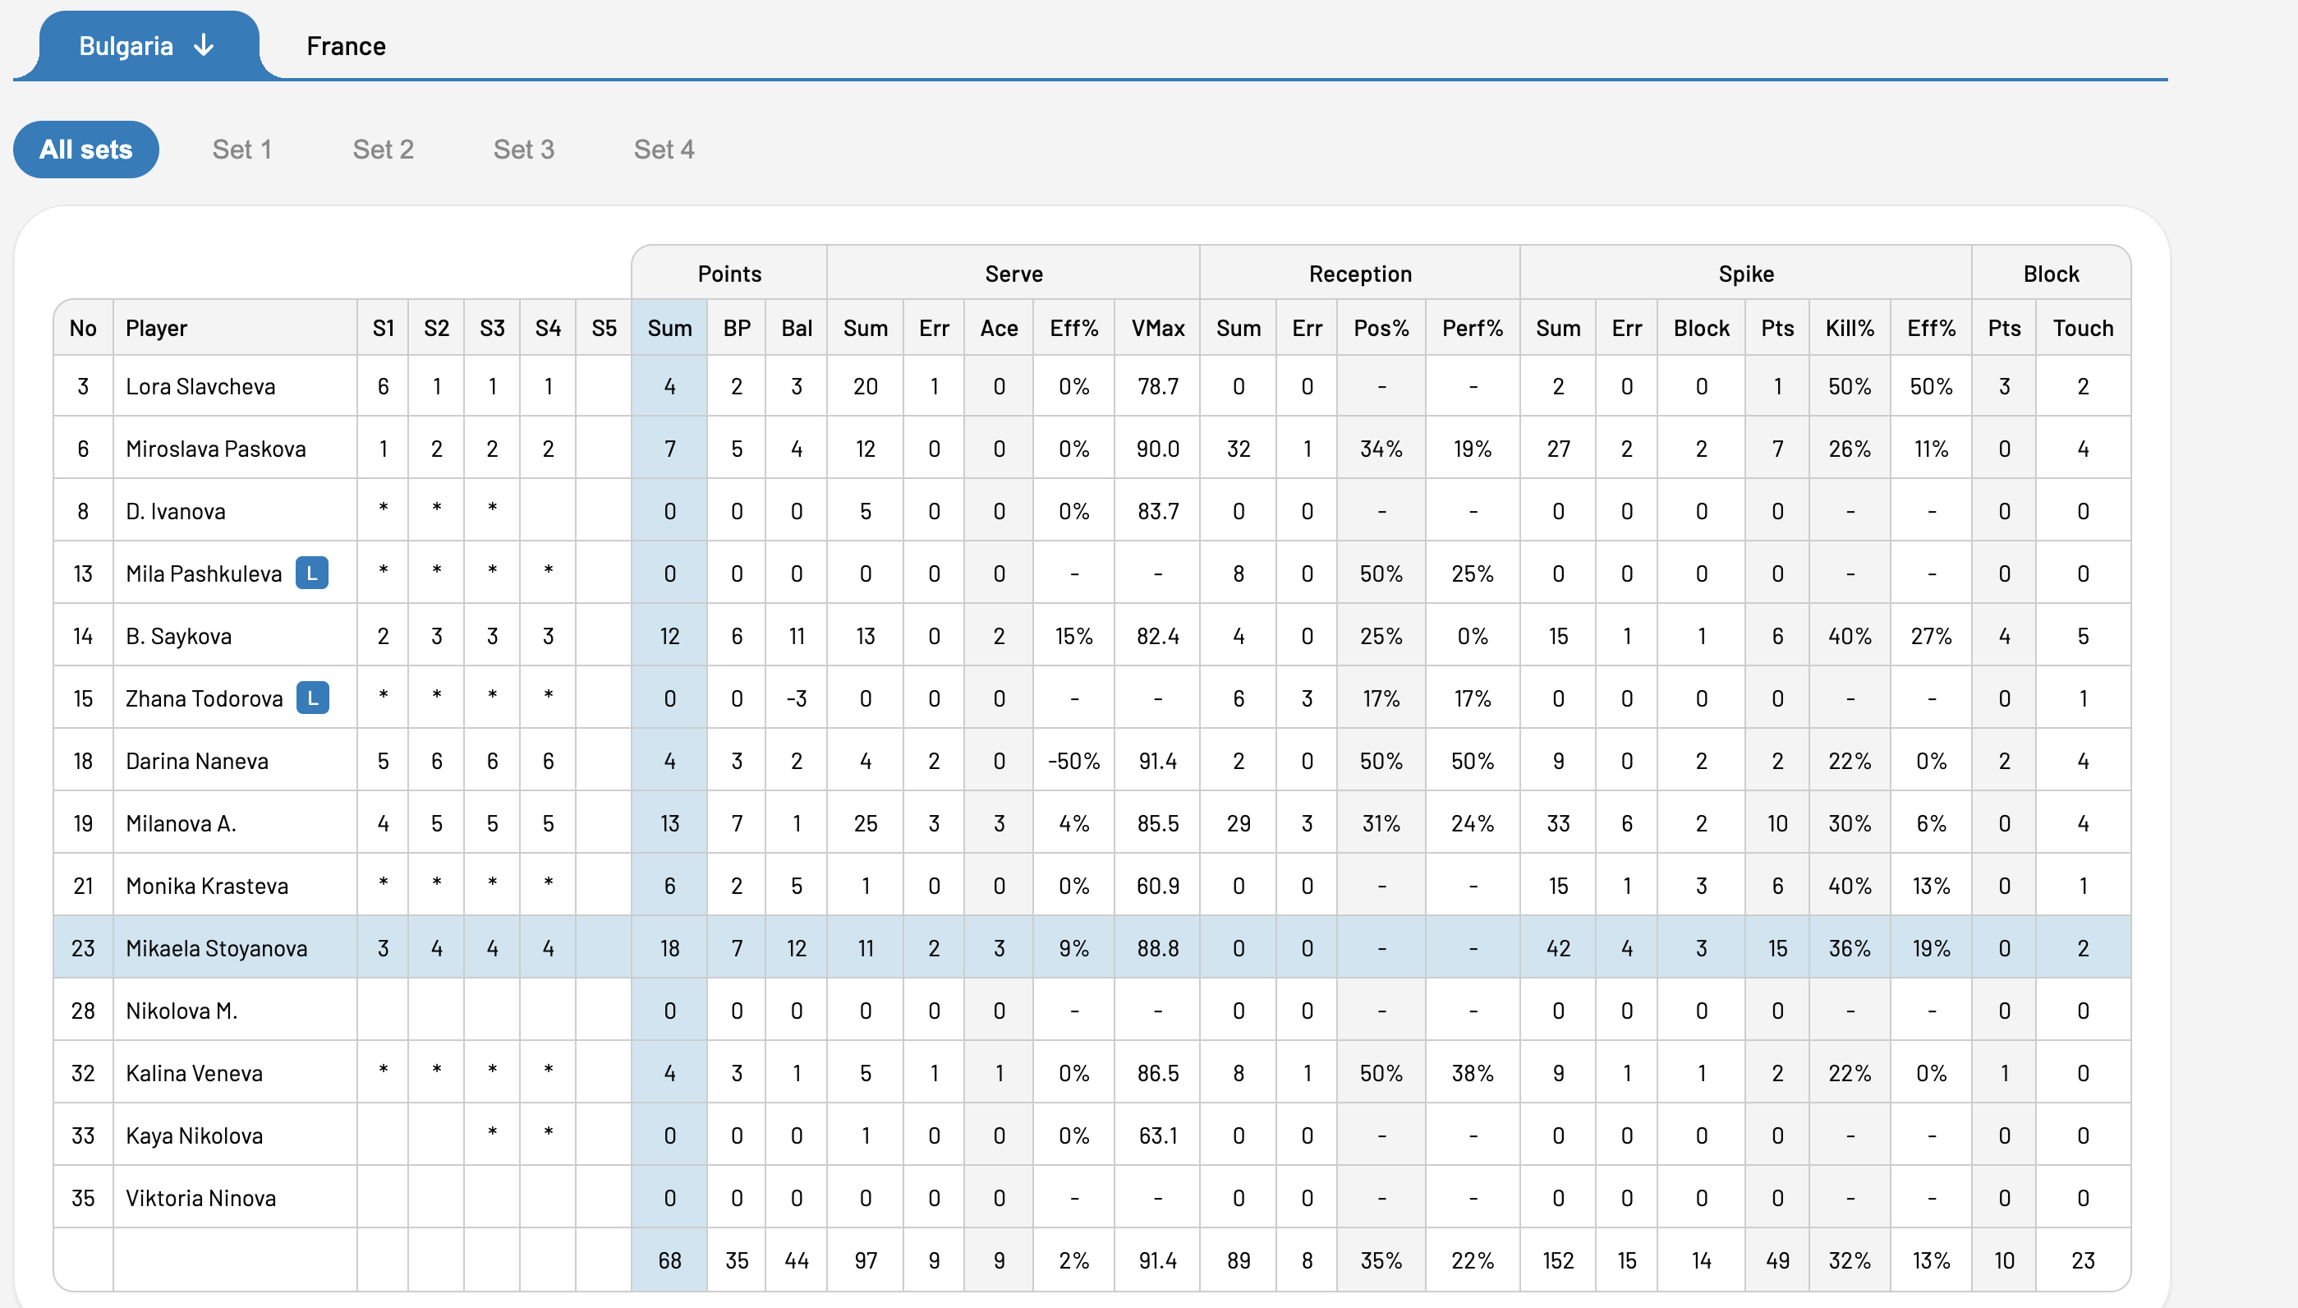2298x1308 pixels.
Task: Select player D. Ivanova
Action: [x=175, y=511]
